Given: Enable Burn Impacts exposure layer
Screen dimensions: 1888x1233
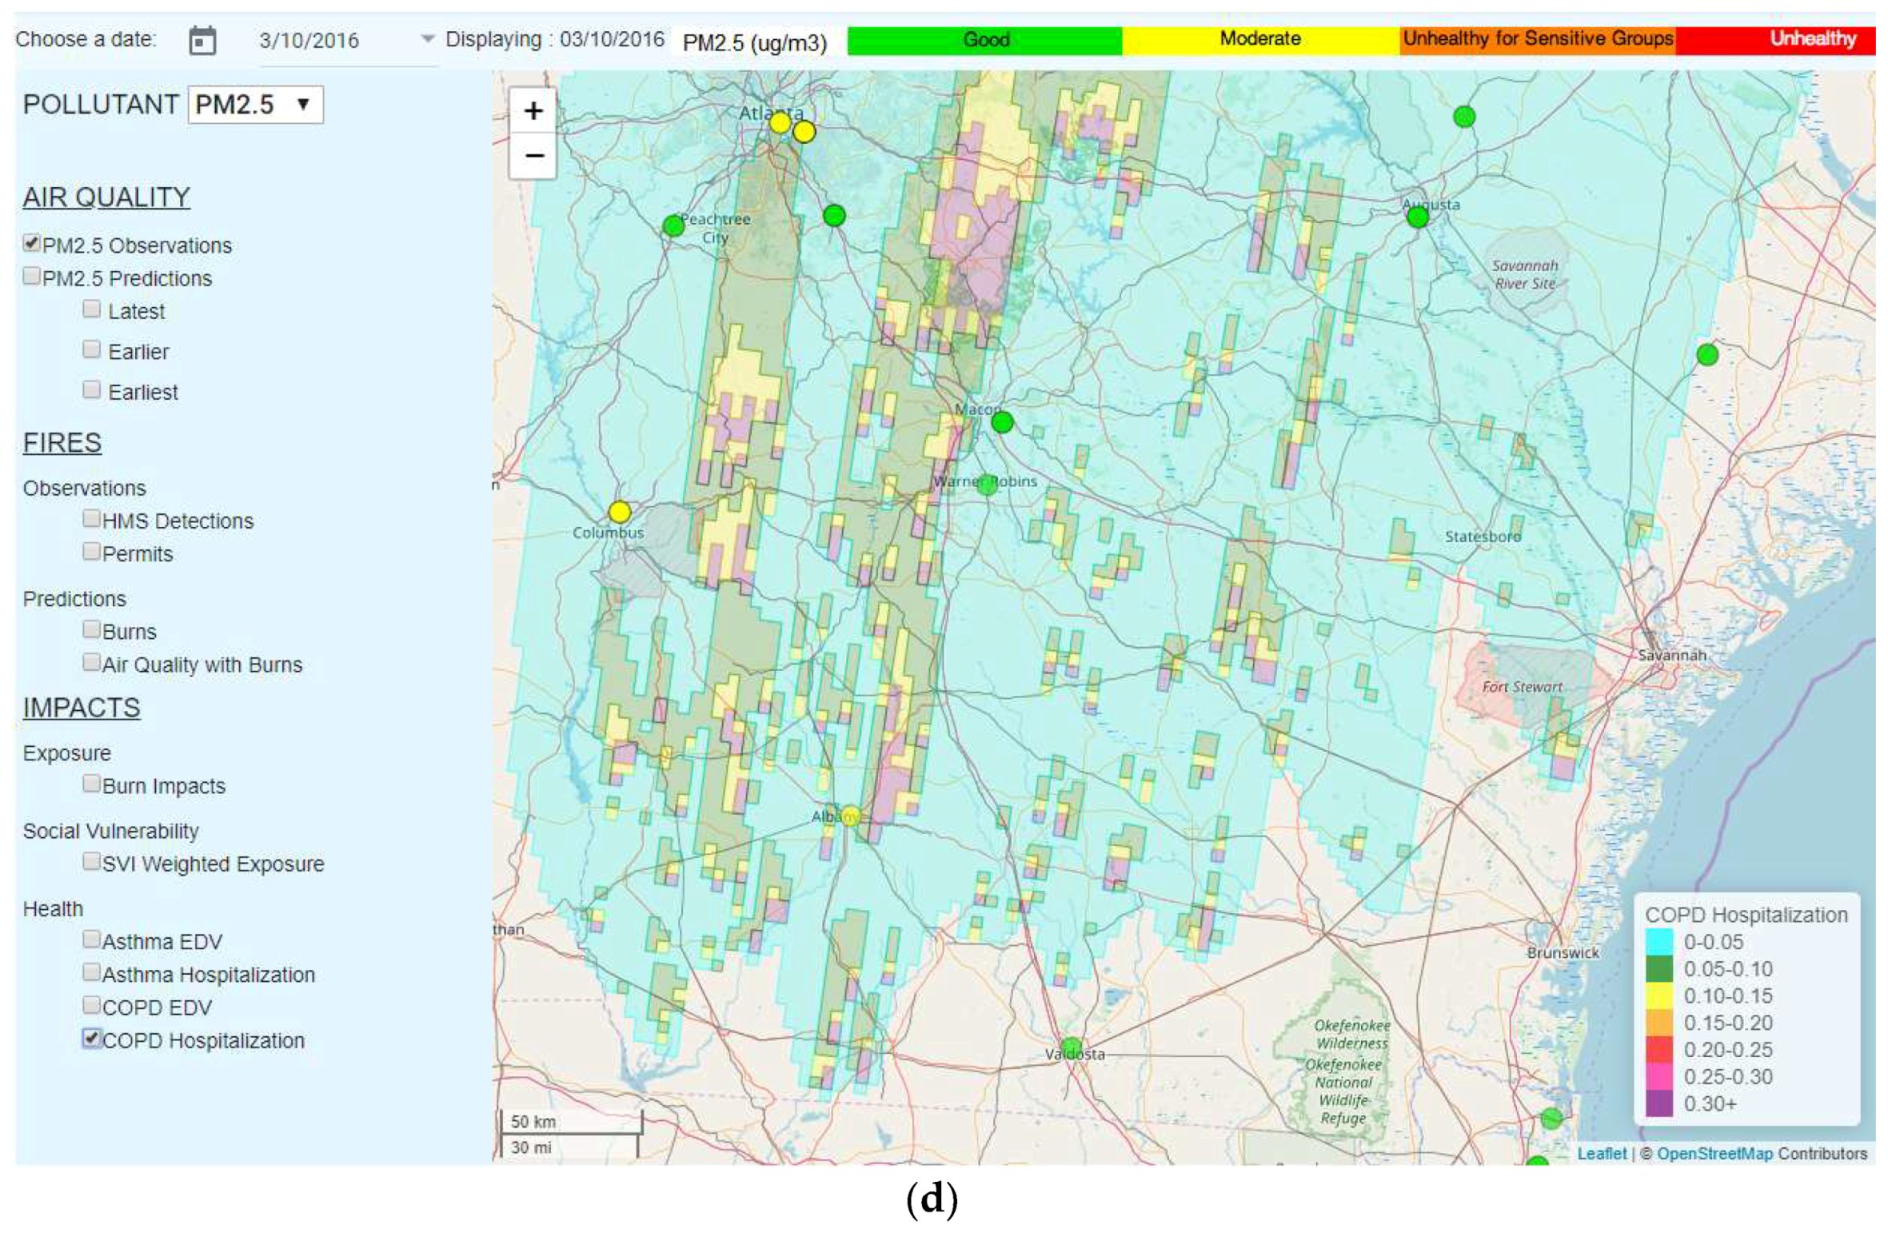Looking at the screenshot, I should pyautogui.click(x=92, y=783).
